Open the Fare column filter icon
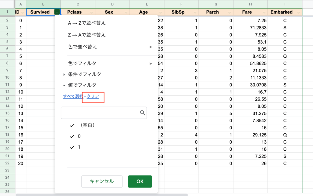 [264, 12]
